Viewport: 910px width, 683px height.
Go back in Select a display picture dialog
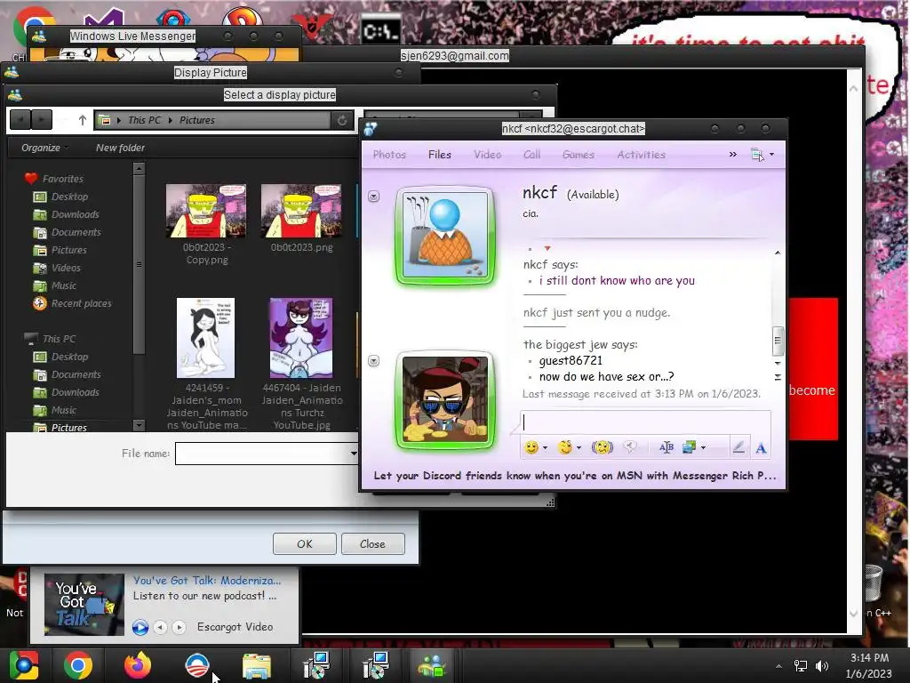(20, 120)
